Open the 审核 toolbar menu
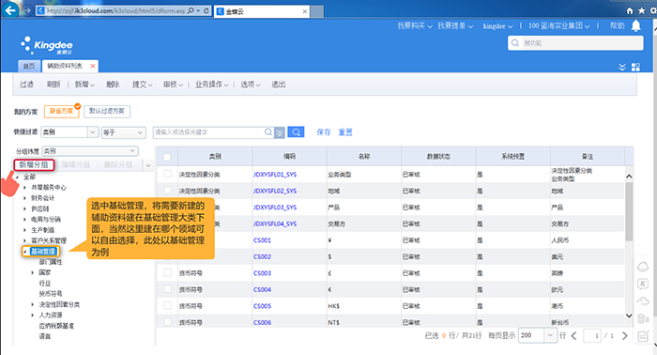The width and height of the screenshot is (657, 355). (x=173, y=85)
